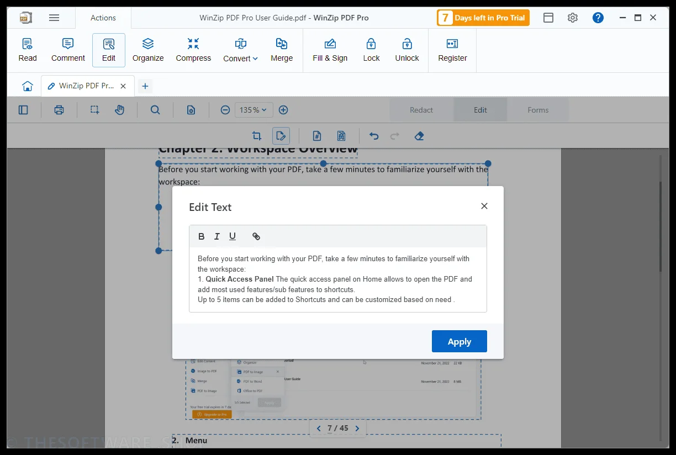Open the Merge tool
Screen dimensions: 676x455
[x=282, y=50]
